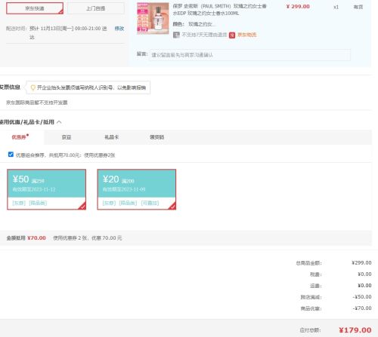This screenshot has height=337, width=378.
Task: Open the 礼品卡 tab
Action: [112, 137]
